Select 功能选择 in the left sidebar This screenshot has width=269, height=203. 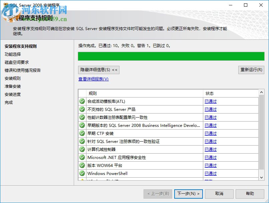coord(14,54)
